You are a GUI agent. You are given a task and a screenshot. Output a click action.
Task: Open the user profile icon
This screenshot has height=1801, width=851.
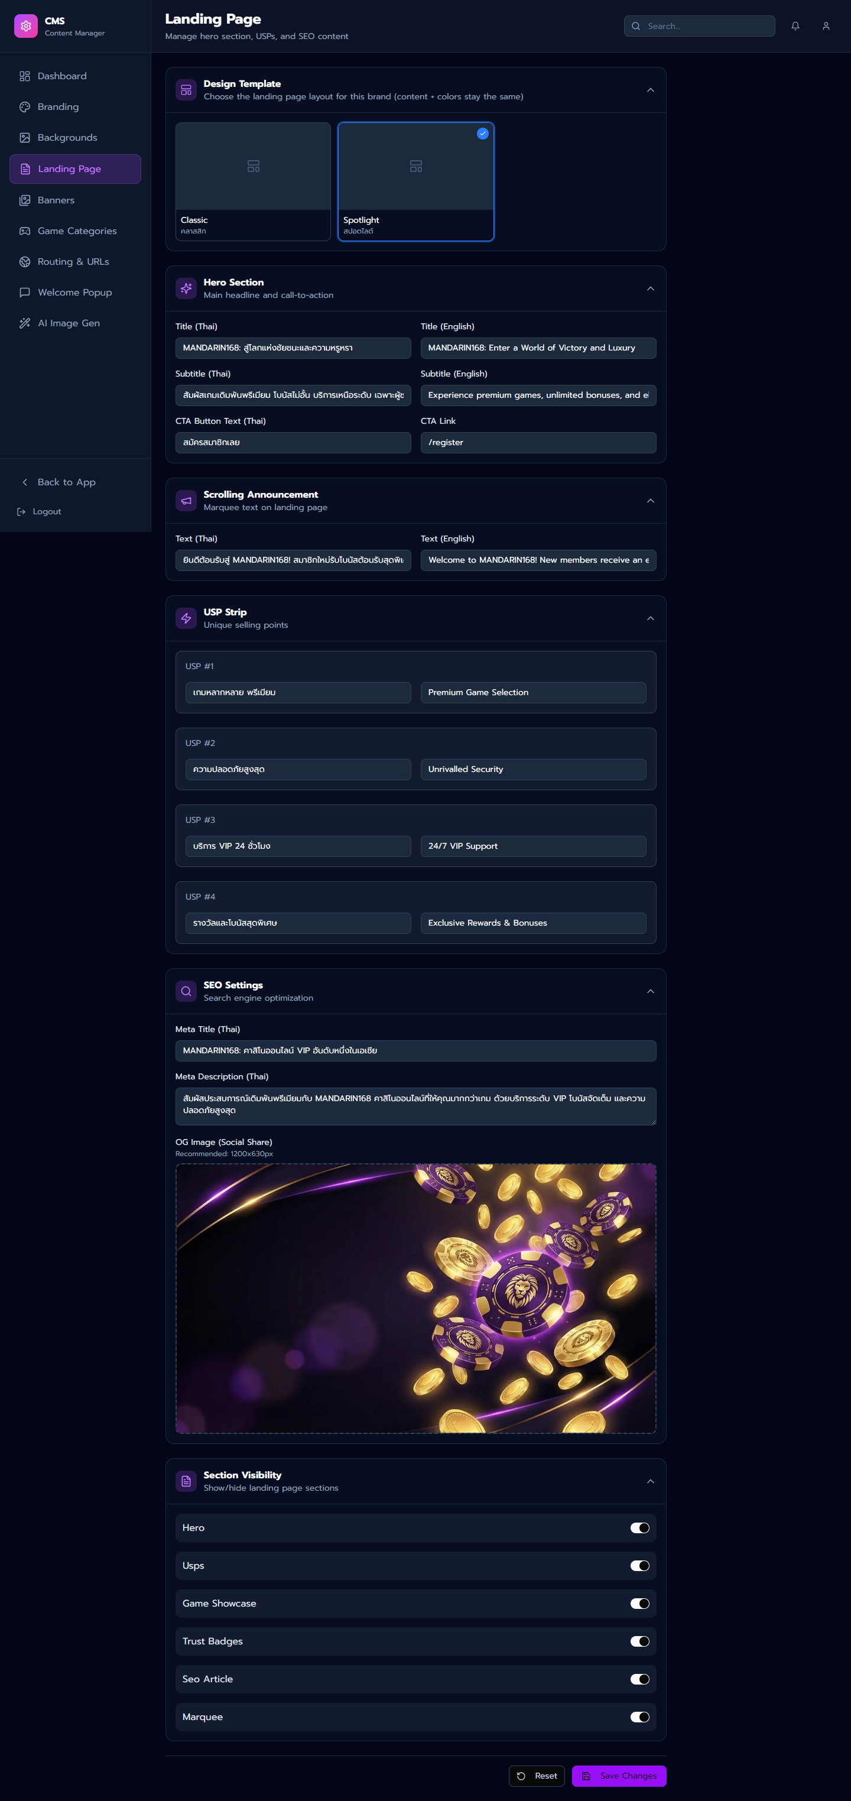click(826, 26)
